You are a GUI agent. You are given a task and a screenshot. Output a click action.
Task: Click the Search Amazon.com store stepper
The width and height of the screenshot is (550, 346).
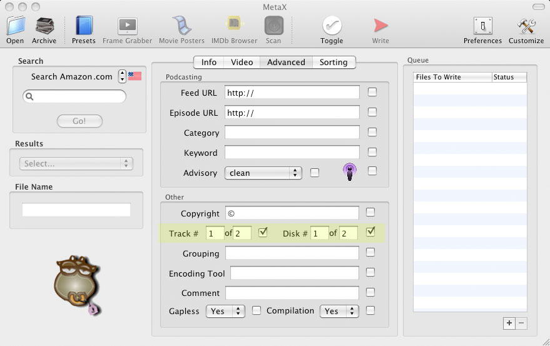[x=122, y=76]
